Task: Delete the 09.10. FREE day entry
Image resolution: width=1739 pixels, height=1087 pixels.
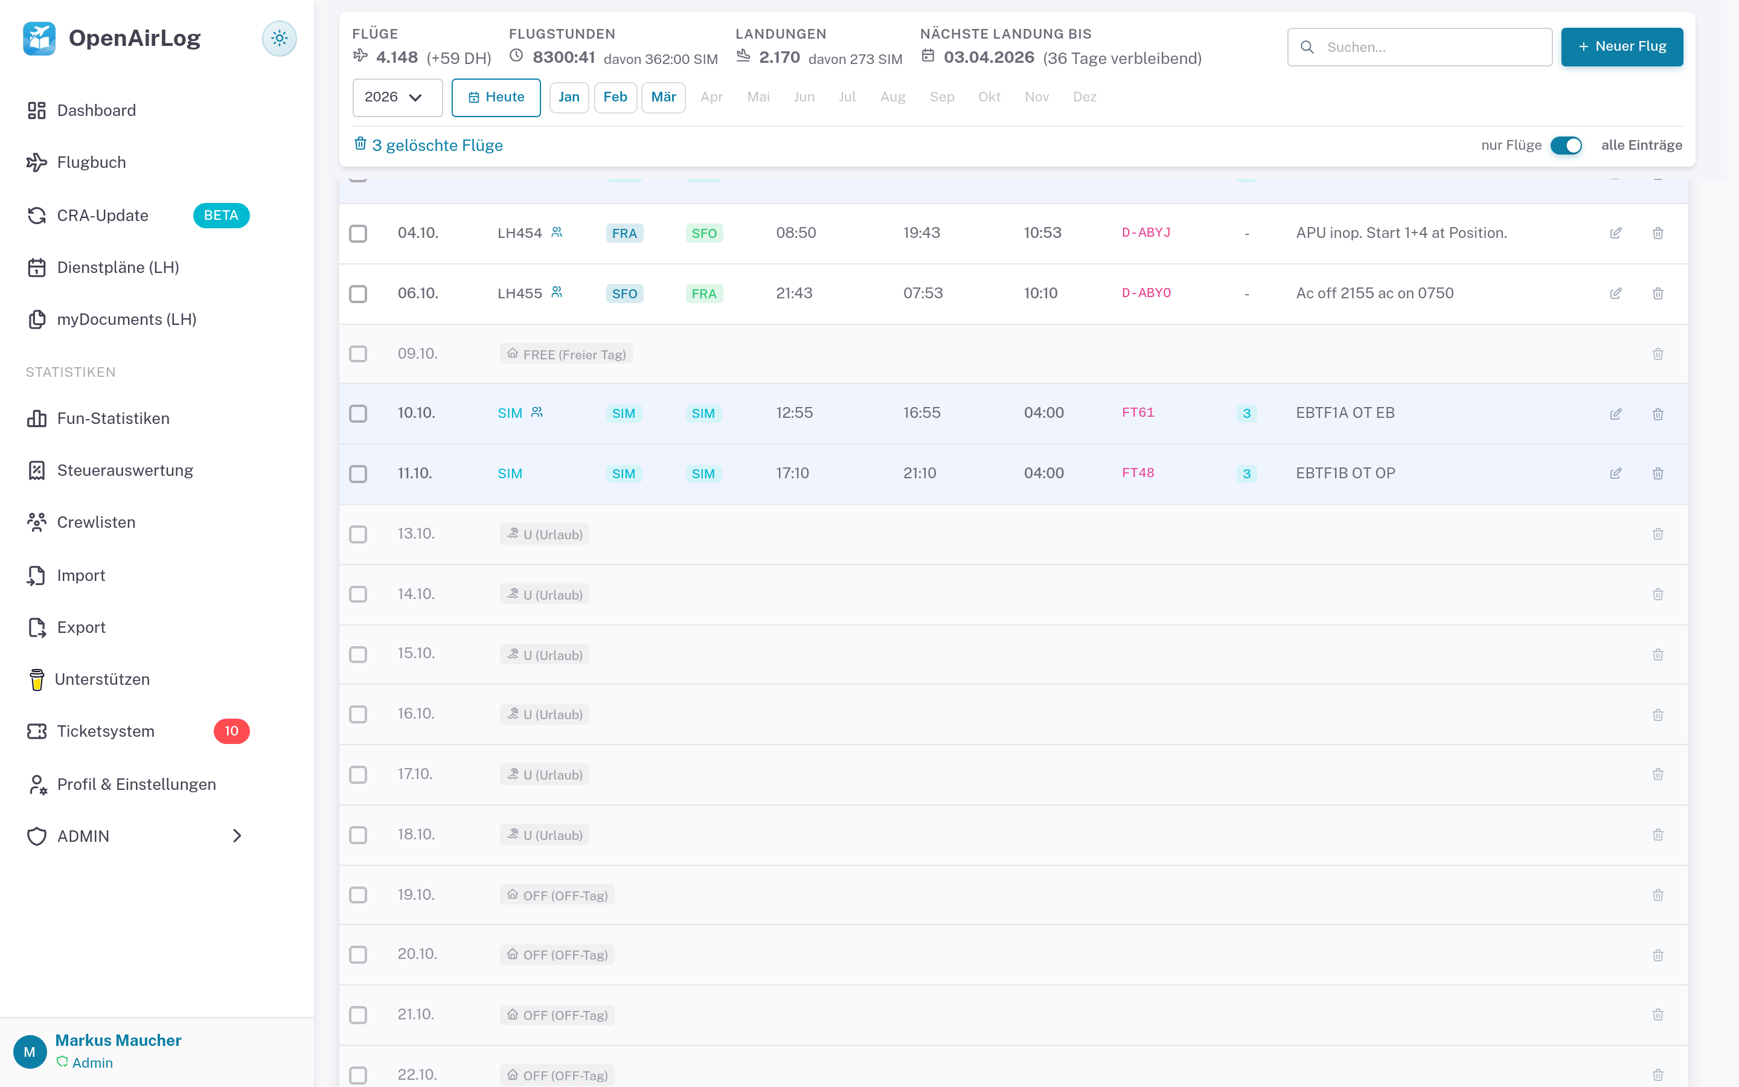Action: point(1658,354)
